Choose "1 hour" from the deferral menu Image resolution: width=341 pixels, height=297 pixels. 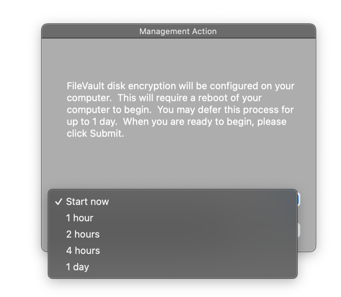coord(79,218)
